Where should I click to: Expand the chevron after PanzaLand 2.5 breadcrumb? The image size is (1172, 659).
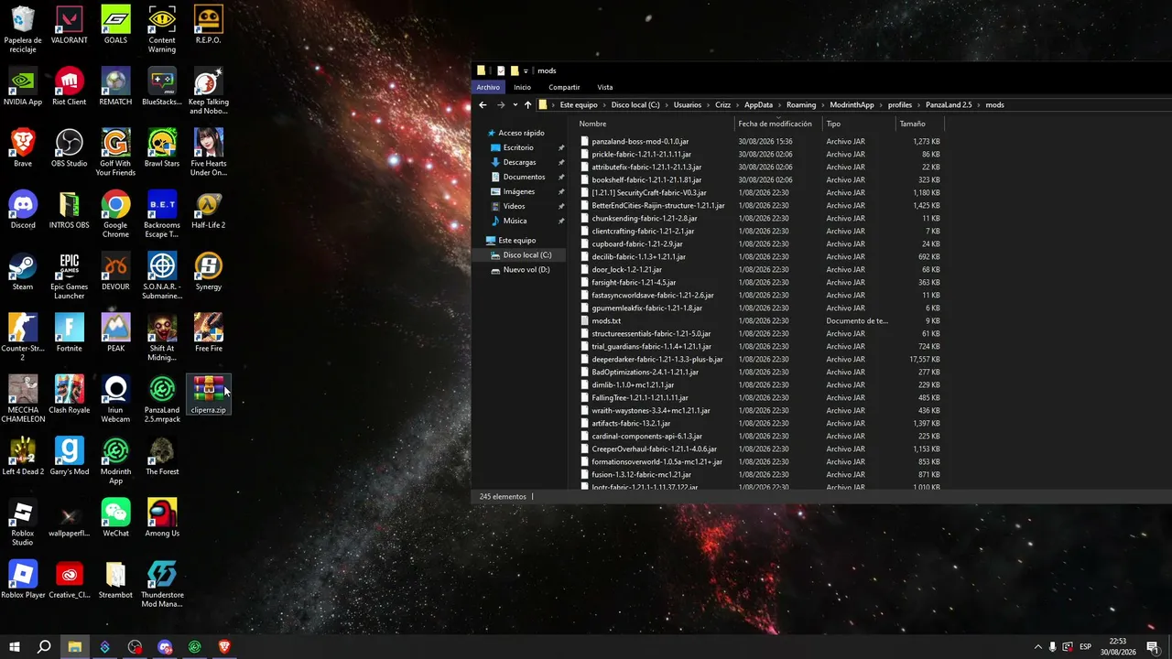click(x=979, y=105)
